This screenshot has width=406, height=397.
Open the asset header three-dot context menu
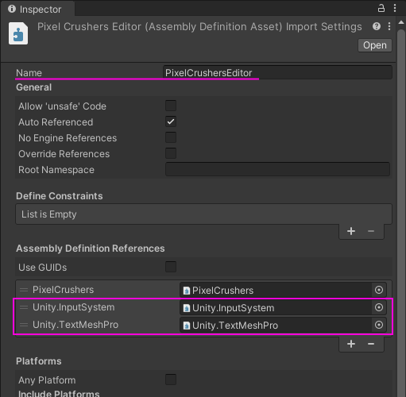click(x=389, y=26)
